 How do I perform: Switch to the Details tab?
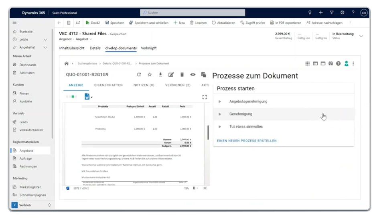coord(95,48)
